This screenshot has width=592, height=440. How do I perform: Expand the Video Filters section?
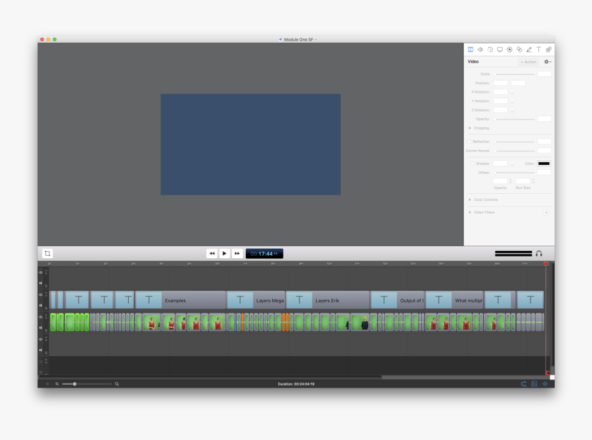(x=470, y=212)
